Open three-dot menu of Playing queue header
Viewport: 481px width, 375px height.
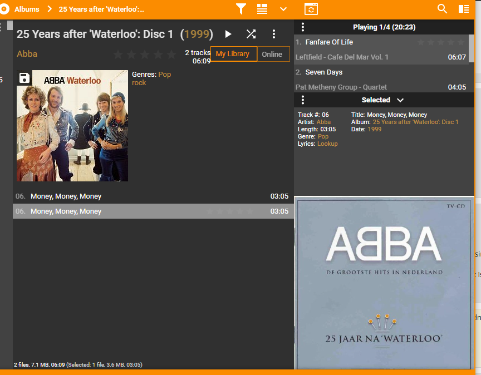click(303, 27)
